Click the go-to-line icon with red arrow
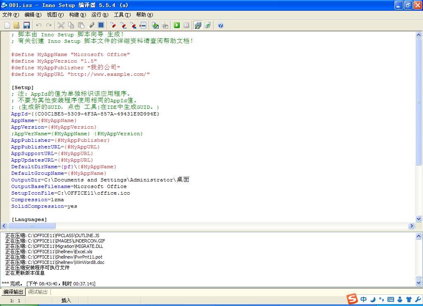423x306 pixels. tap(143, 25)
